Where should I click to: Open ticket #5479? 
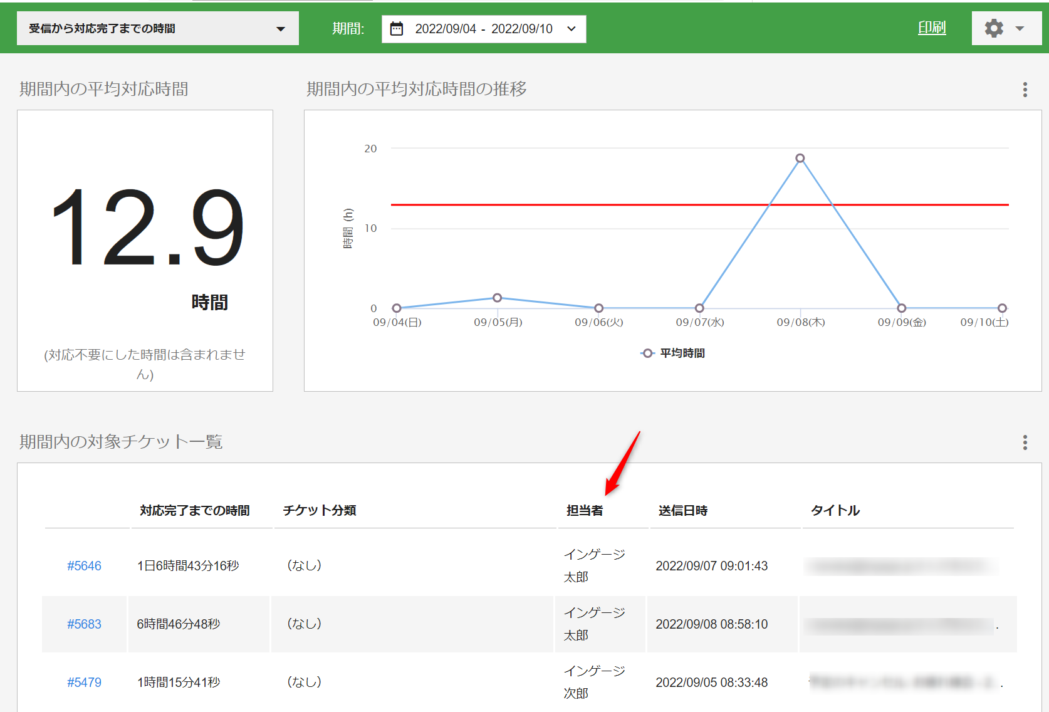point(84,683)
